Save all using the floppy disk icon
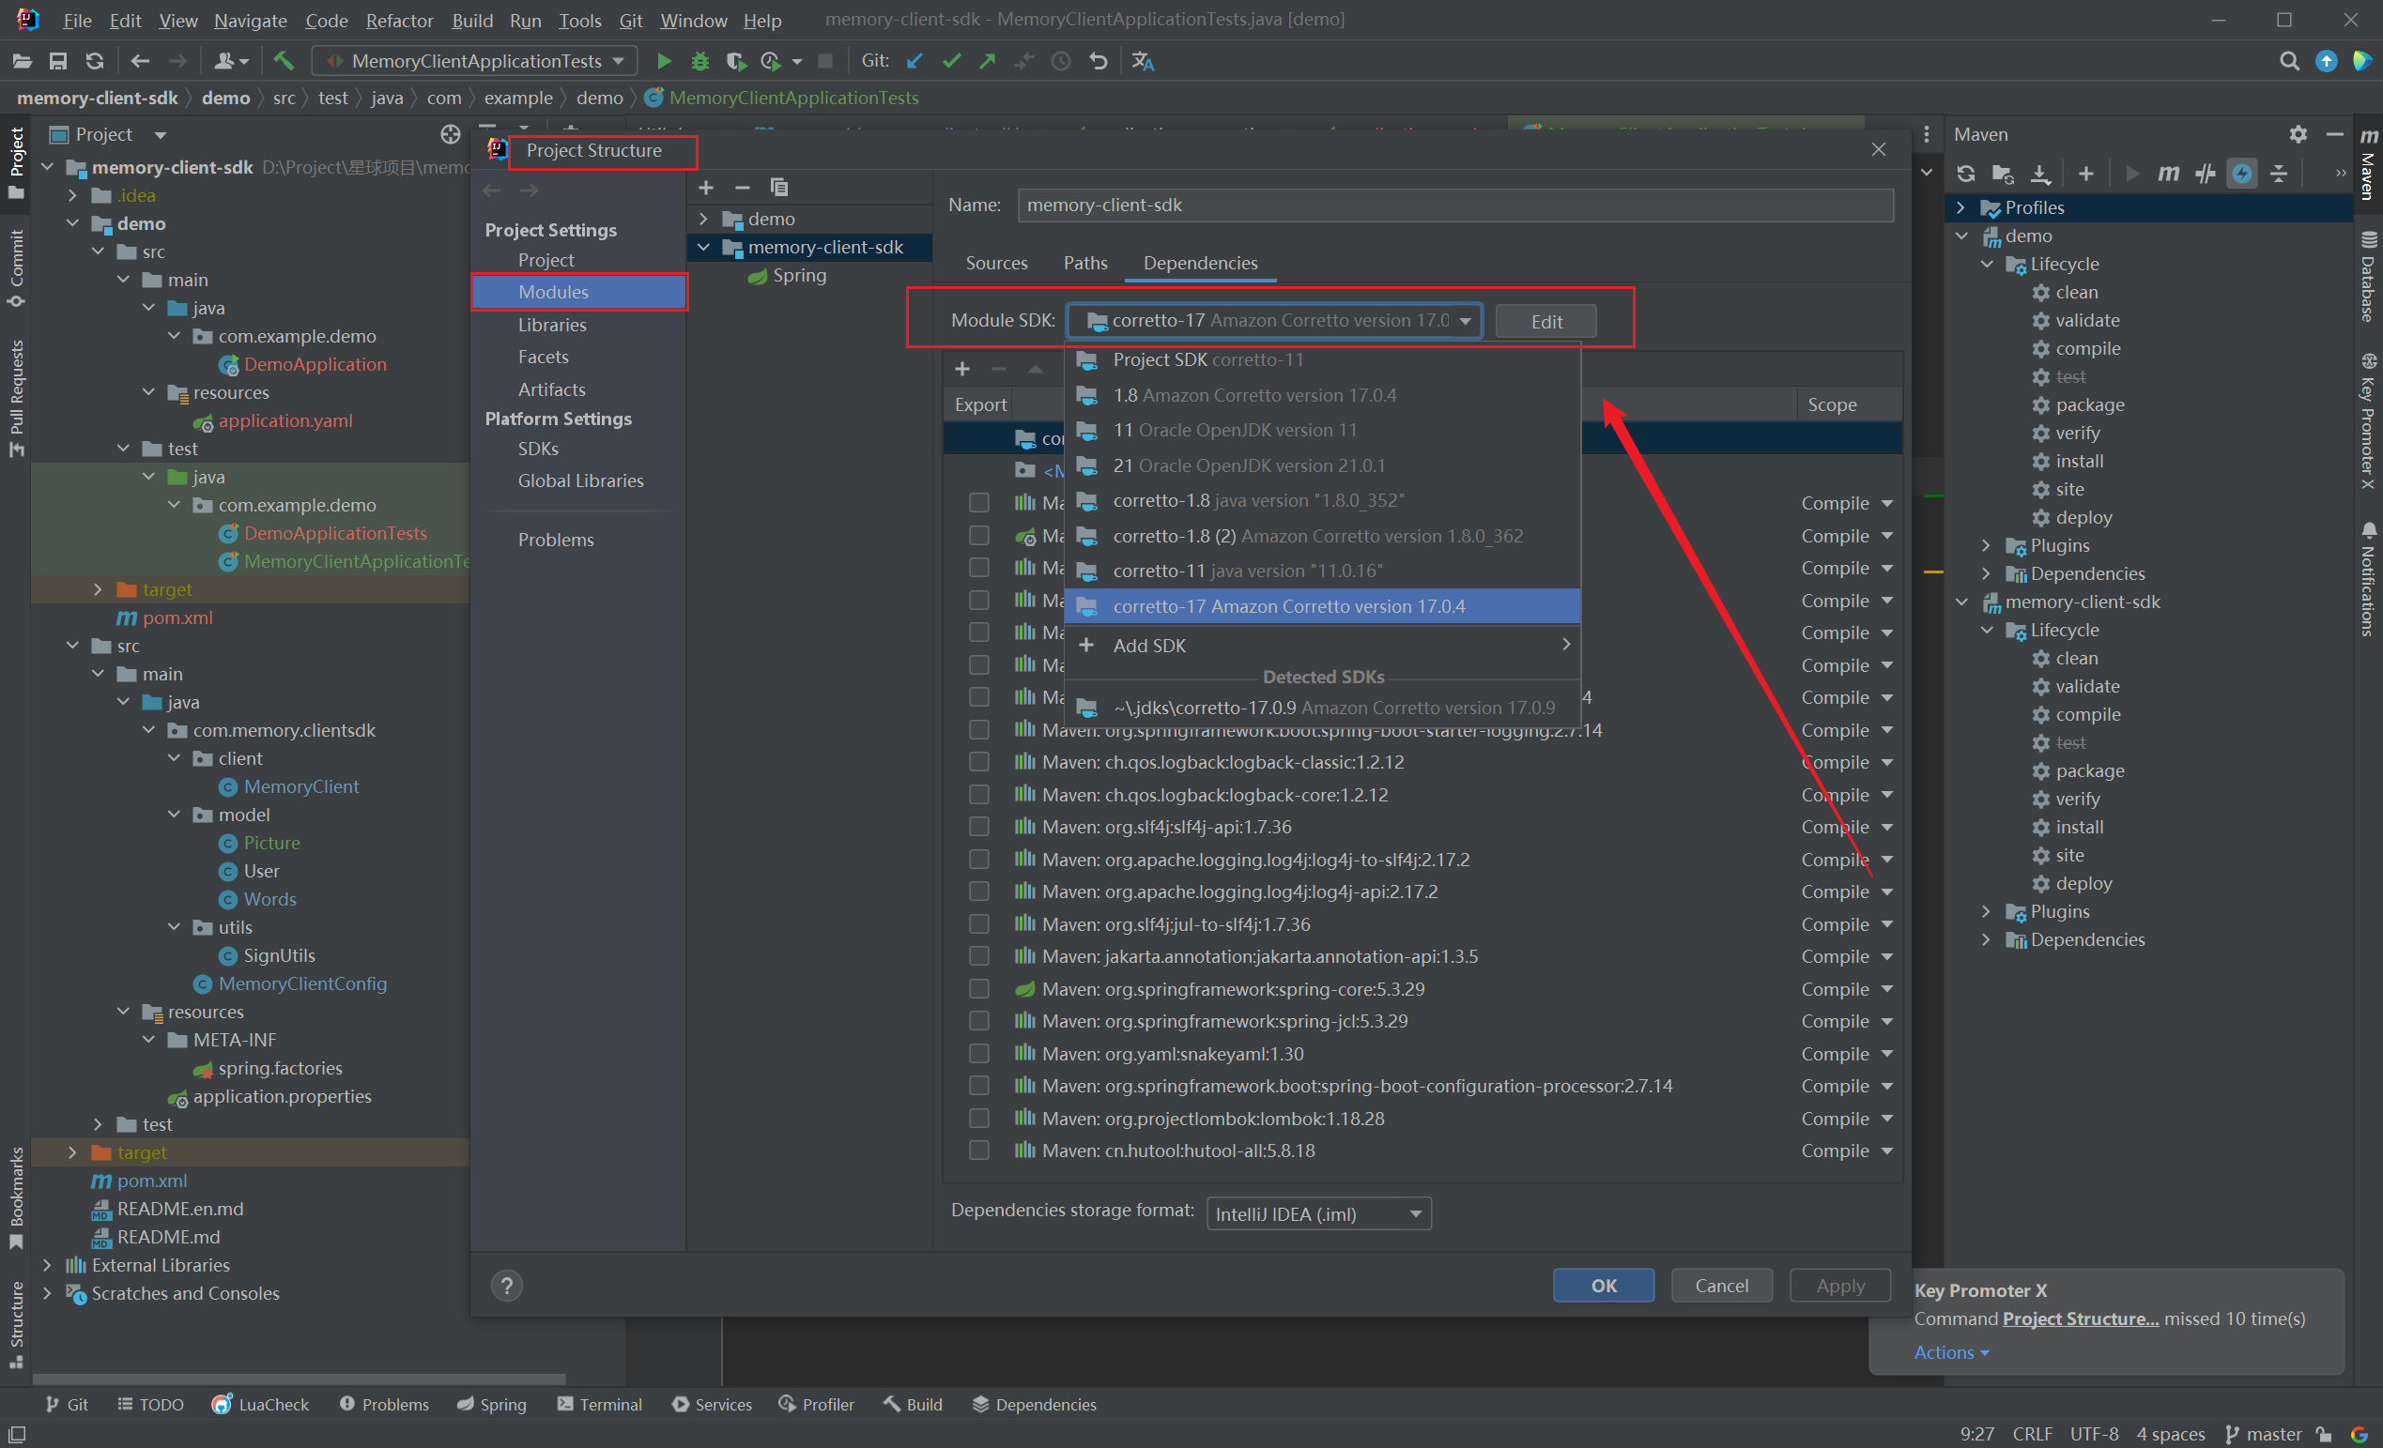 click(58, 61)
